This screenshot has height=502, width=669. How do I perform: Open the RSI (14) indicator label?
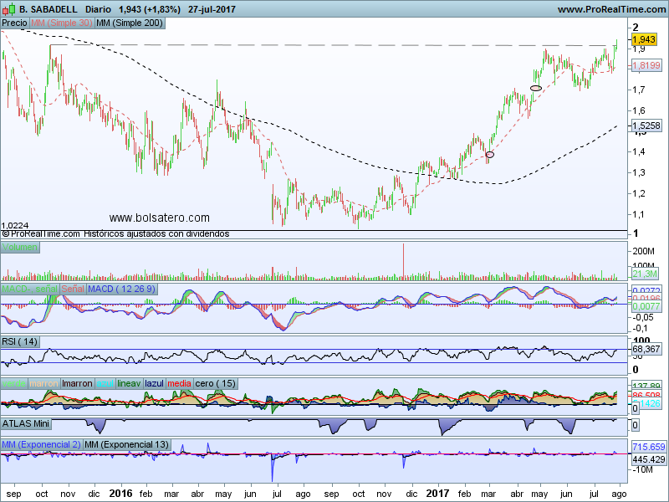[20, 341]
